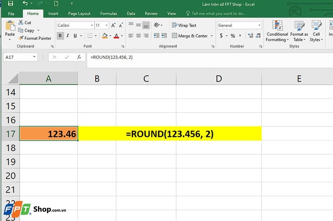This screenshot has height=221, width=333.
Task: Increase decimal places
Action: tap(251, 36)
